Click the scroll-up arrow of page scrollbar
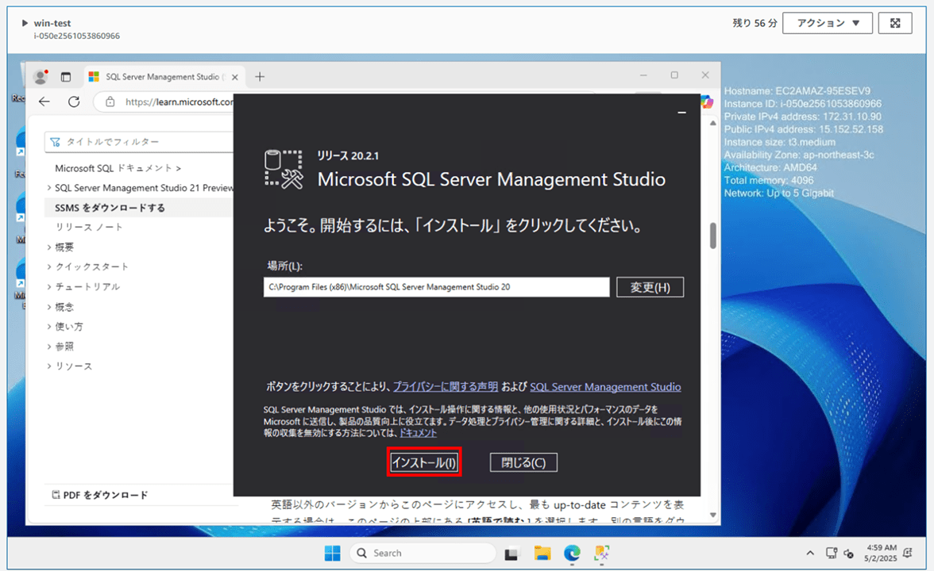The height and width of the screenshot is (571, 934). pos(713,123)
